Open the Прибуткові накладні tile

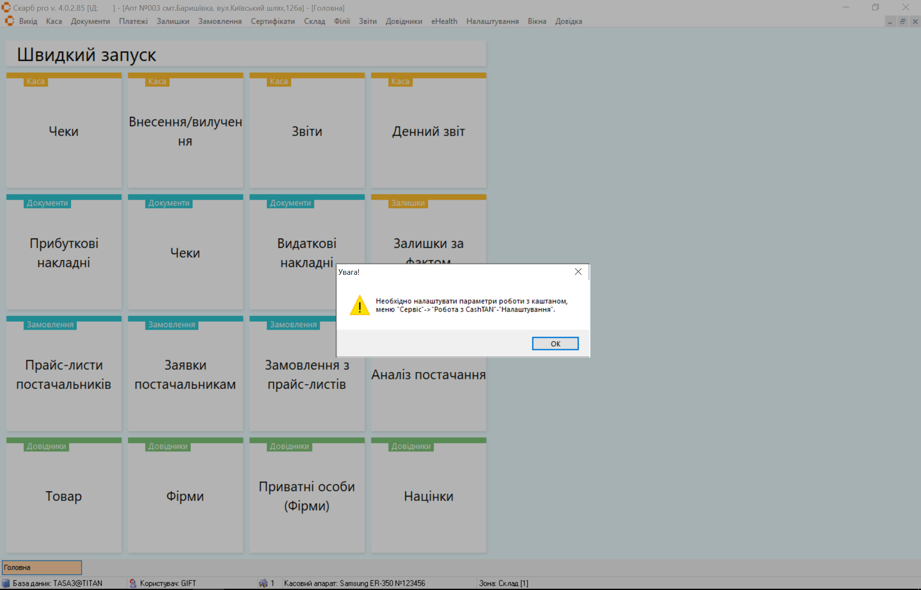tap(64, 253)
